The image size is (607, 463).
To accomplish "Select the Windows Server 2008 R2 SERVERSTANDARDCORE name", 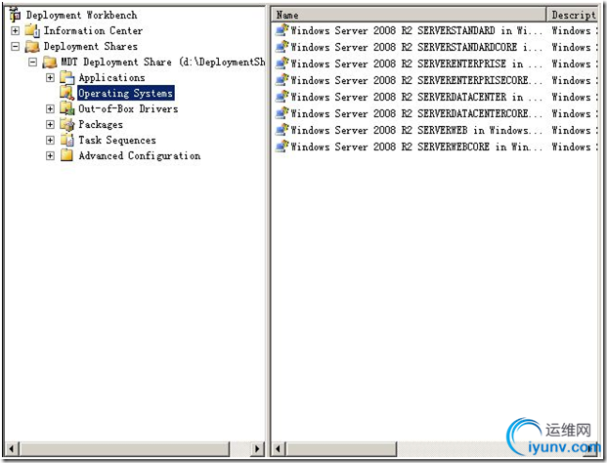I will [416, 47].
